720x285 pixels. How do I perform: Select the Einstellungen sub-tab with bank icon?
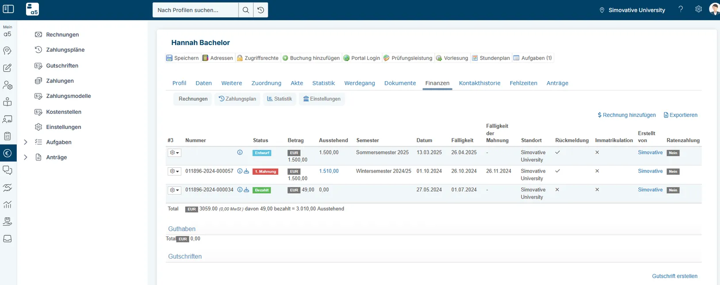(x=322, y=99)
